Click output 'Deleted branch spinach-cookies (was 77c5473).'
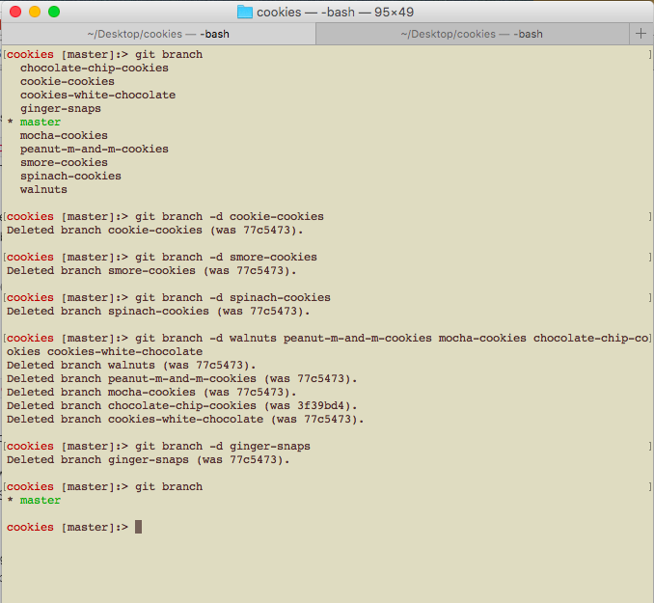Viewport: 654px width, 603px height. pos(158,311)
